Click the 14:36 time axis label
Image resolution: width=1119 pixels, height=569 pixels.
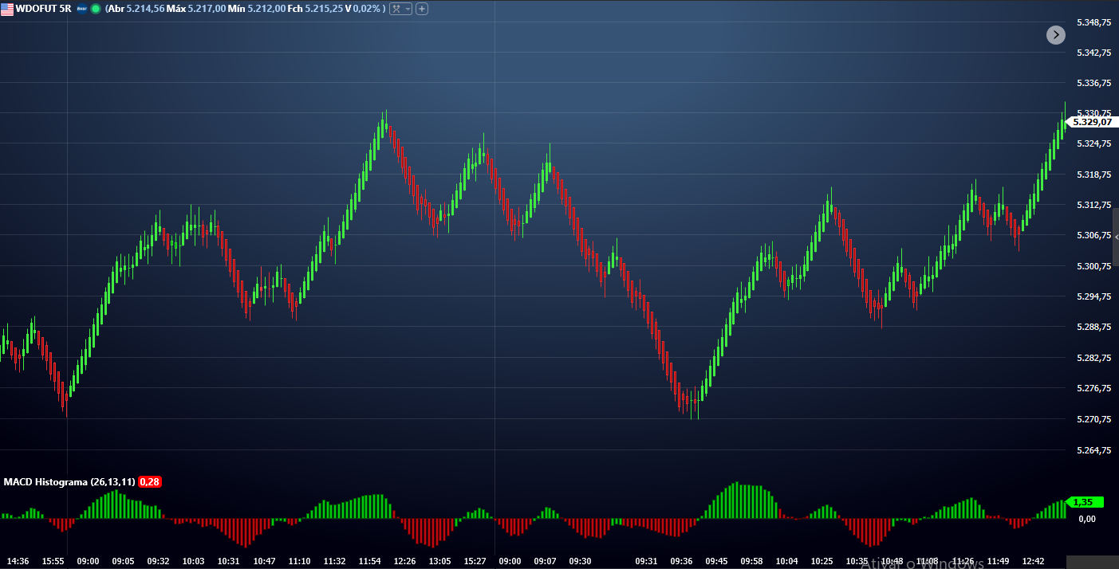pyautogui.click(x=18, y=561)
